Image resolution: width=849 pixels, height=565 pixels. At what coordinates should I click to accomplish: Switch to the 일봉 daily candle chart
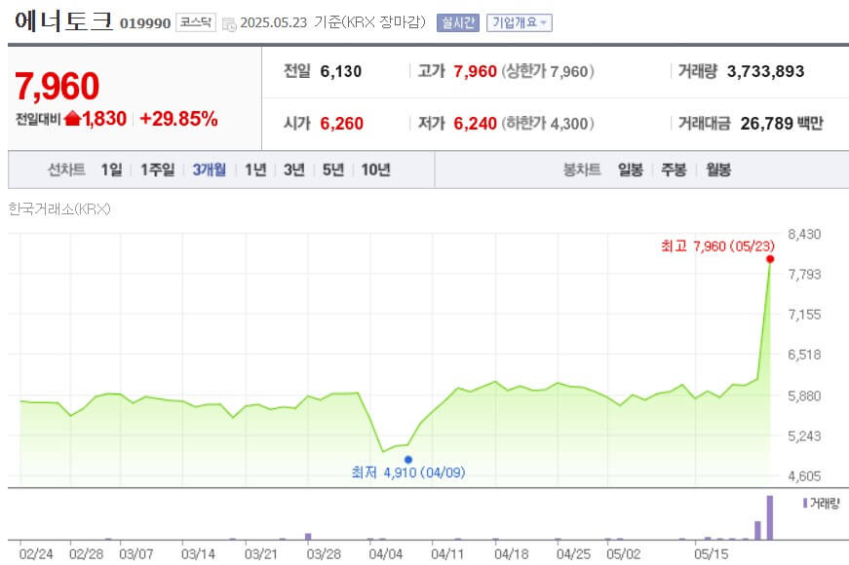click(x=631, y=169)
